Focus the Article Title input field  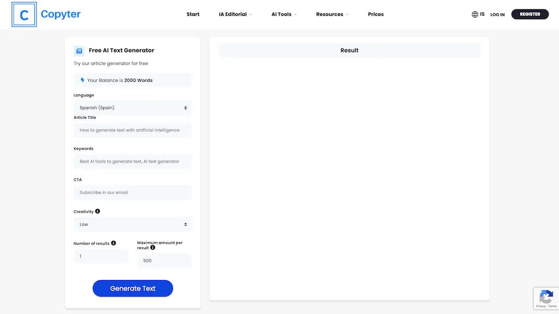pos(133,130)
